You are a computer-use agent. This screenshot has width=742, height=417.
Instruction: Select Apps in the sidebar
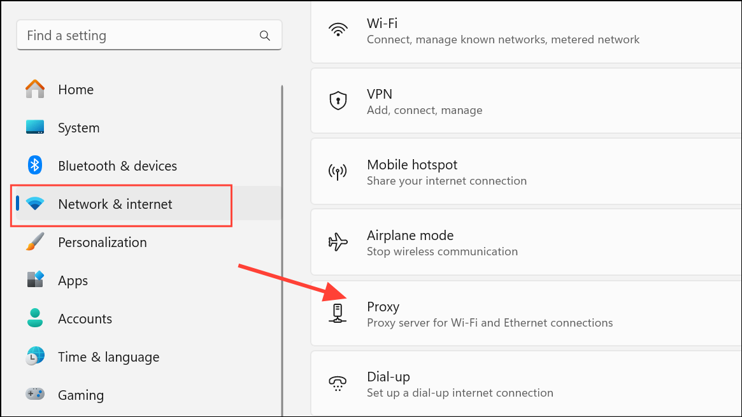(x=72, y=280)
